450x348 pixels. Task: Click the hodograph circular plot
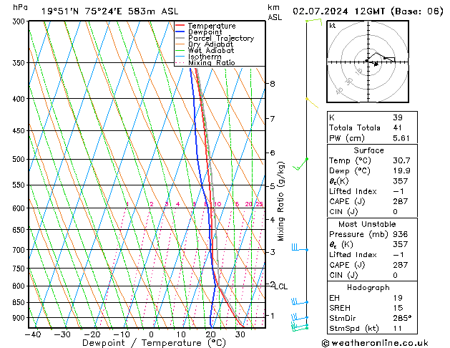tap(367, 62)
